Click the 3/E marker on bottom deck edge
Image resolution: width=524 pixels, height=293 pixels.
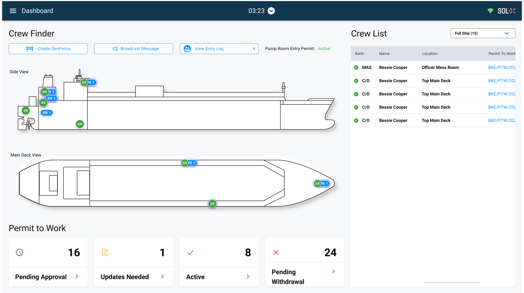212,204
